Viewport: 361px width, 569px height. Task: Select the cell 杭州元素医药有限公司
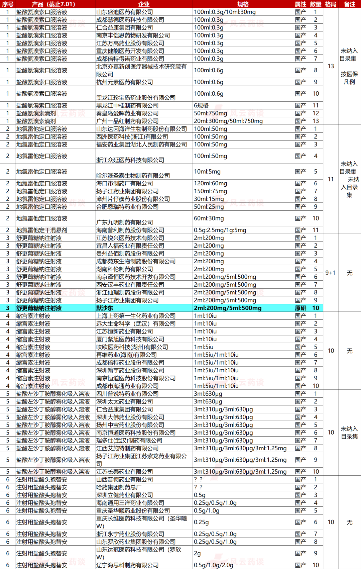coord(144,82)
